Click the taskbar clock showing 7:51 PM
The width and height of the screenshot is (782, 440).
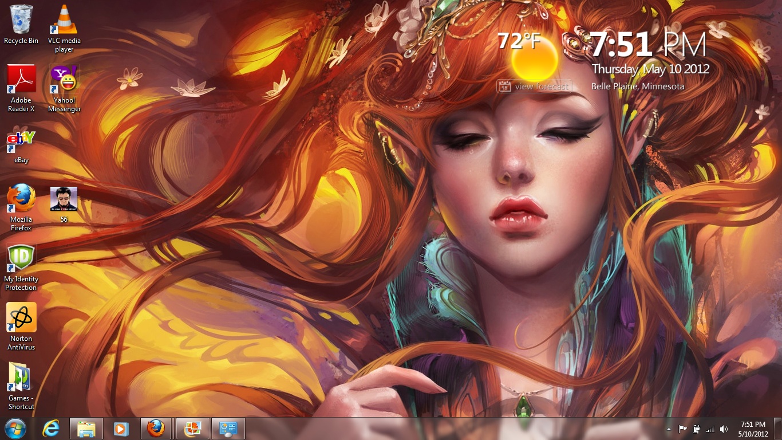coord(753,429)
